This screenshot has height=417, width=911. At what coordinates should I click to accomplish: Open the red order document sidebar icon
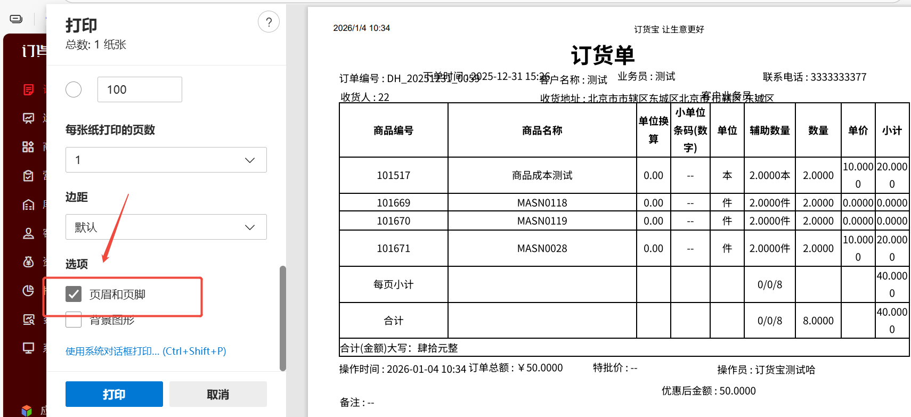click(x=29, y=89)
